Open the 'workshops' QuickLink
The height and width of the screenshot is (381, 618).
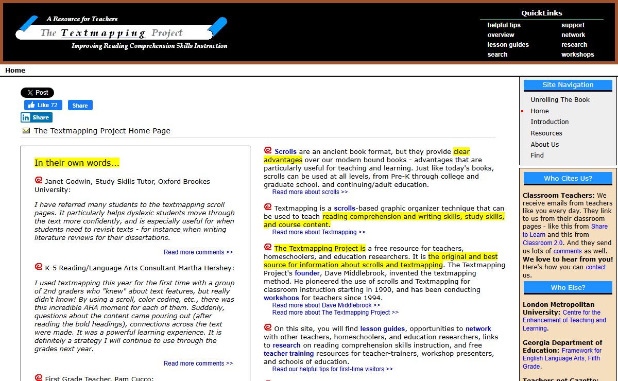click(577, 55)
